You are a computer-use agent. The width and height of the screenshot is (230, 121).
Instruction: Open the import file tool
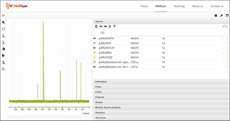pos(3,49)
